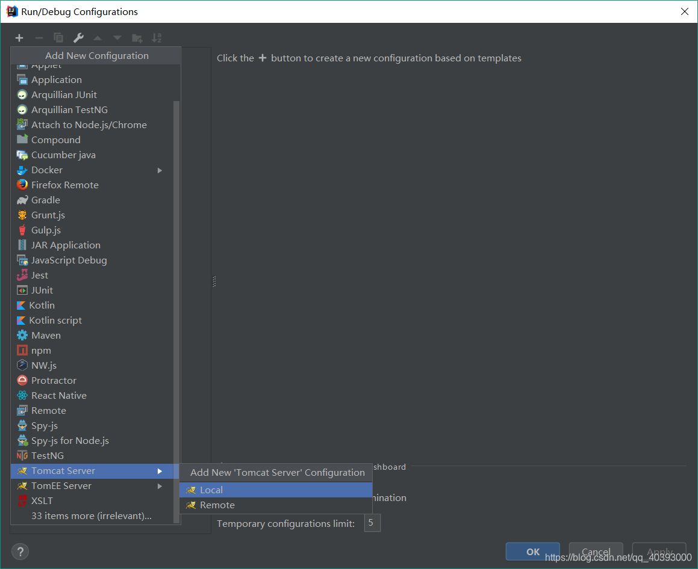The width and height of the screenshot is (698, 569).
Task: Choose the JUnit configuration type
Action: (x=92, y=291)
